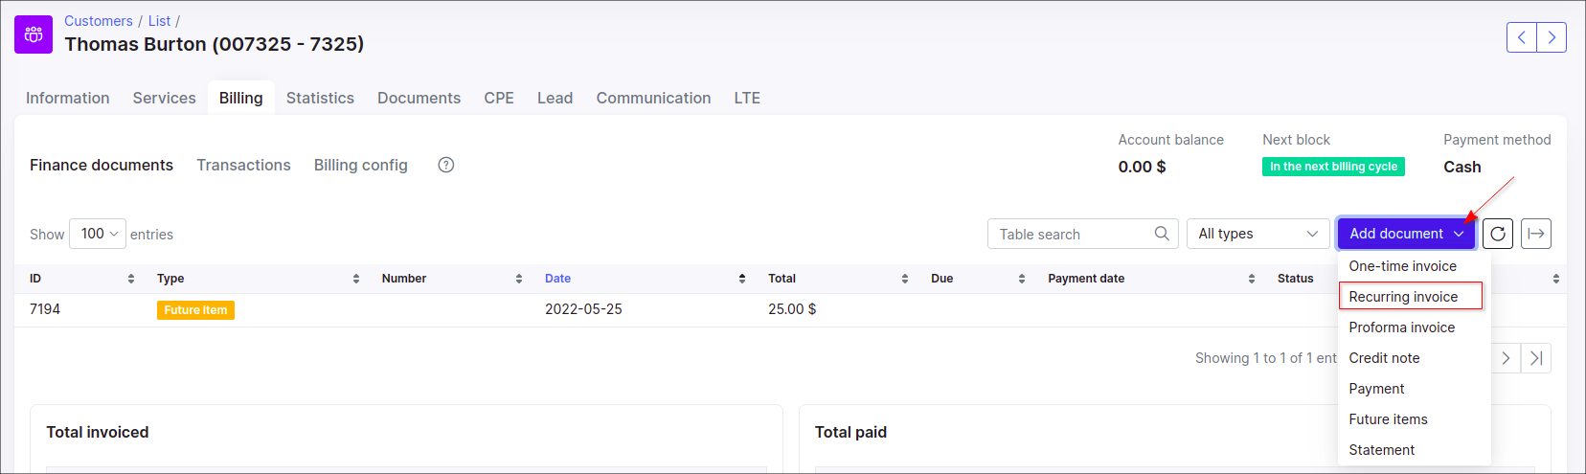The width and height of the screenshot is (1586, 474).
Task: Expand the All types filter dropdown
Action: tap(1257, 234)
